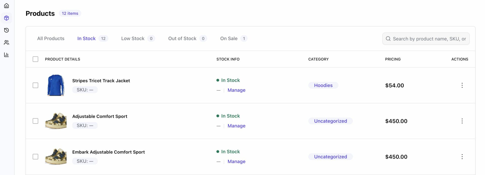Image resolution: width=485 pixels, height=175 pixels.
Task: Click the Stripes Tricot Track Jacket product name
Action: point(101,81)
